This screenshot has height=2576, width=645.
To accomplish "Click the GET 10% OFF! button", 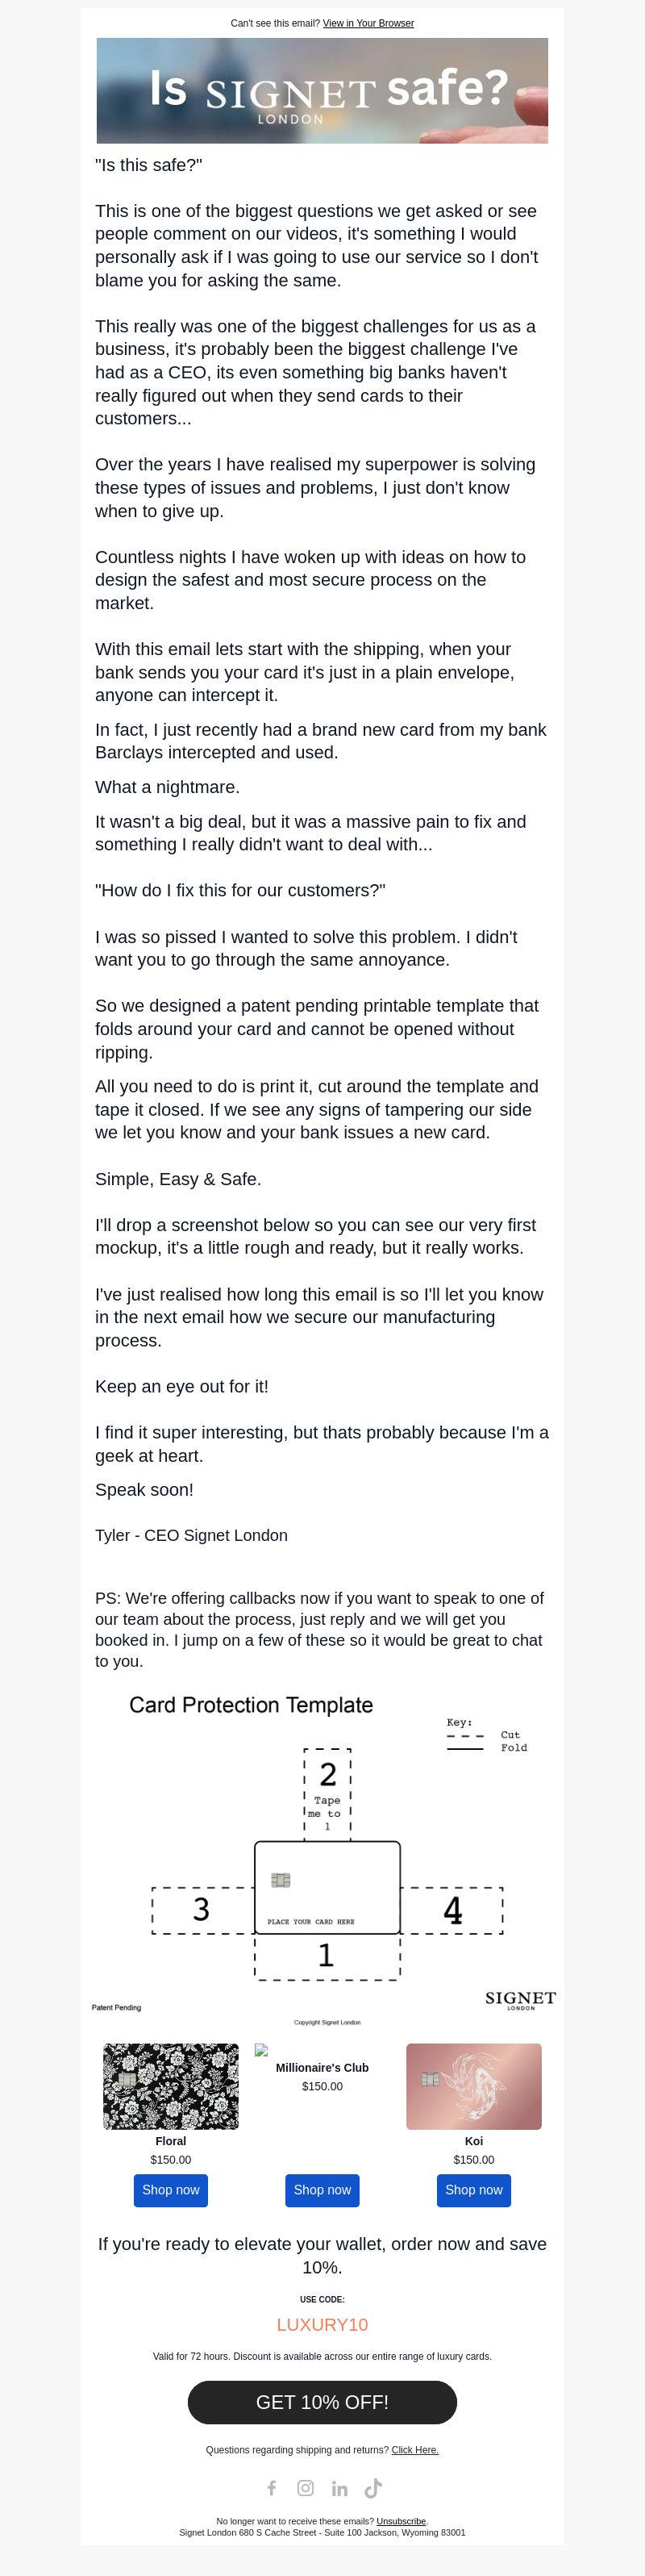I will [x=322, y=2401].
